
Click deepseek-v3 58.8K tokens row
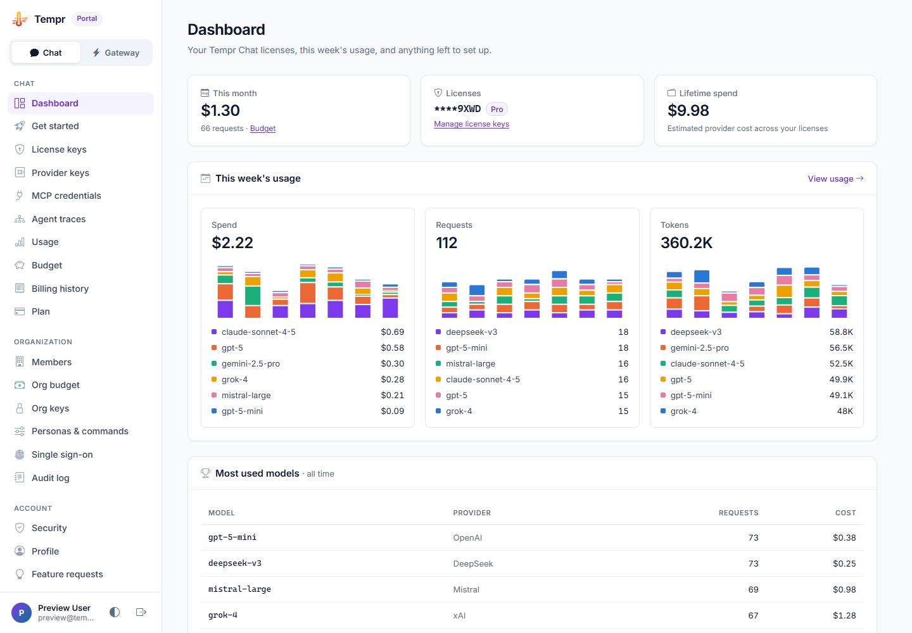tap(757, 332)
